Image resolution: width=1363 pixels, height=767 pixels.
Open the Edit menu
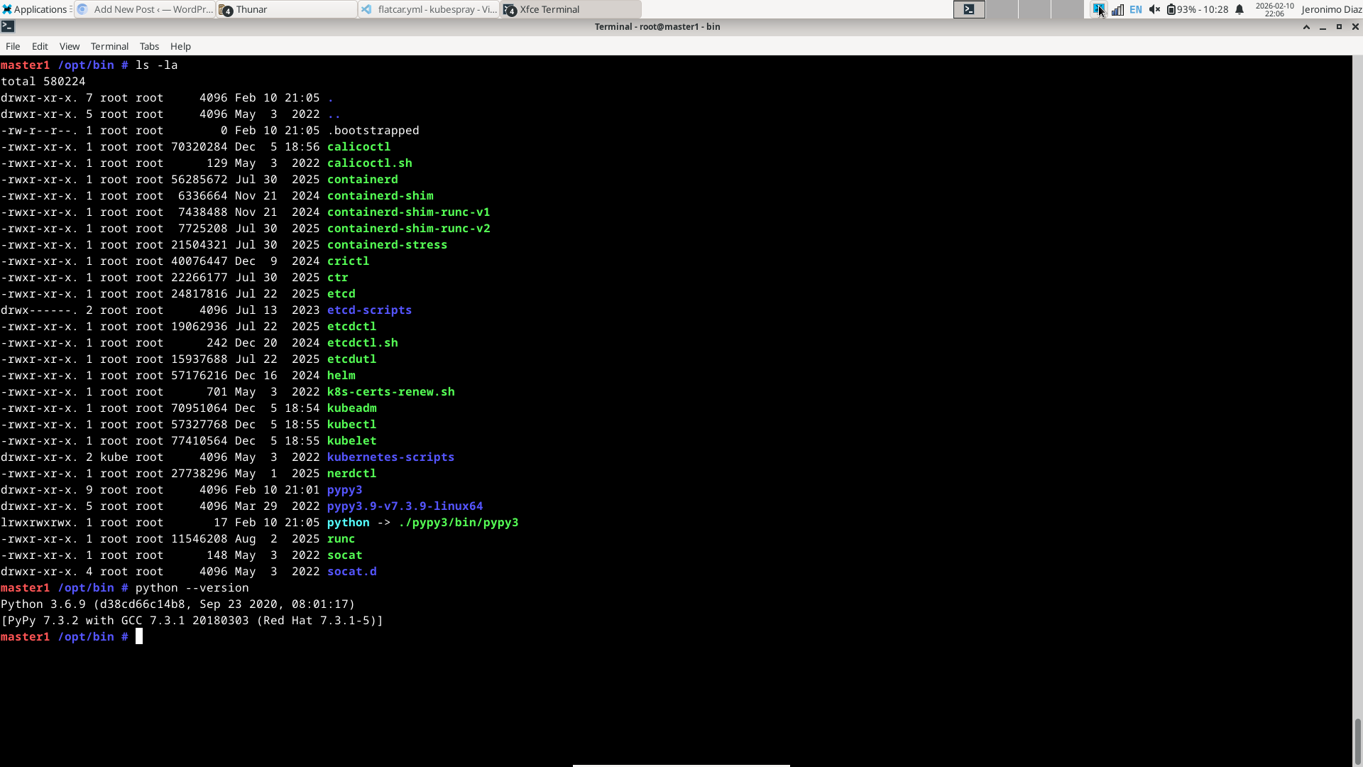pyautogui.click(x=40, y=46)
